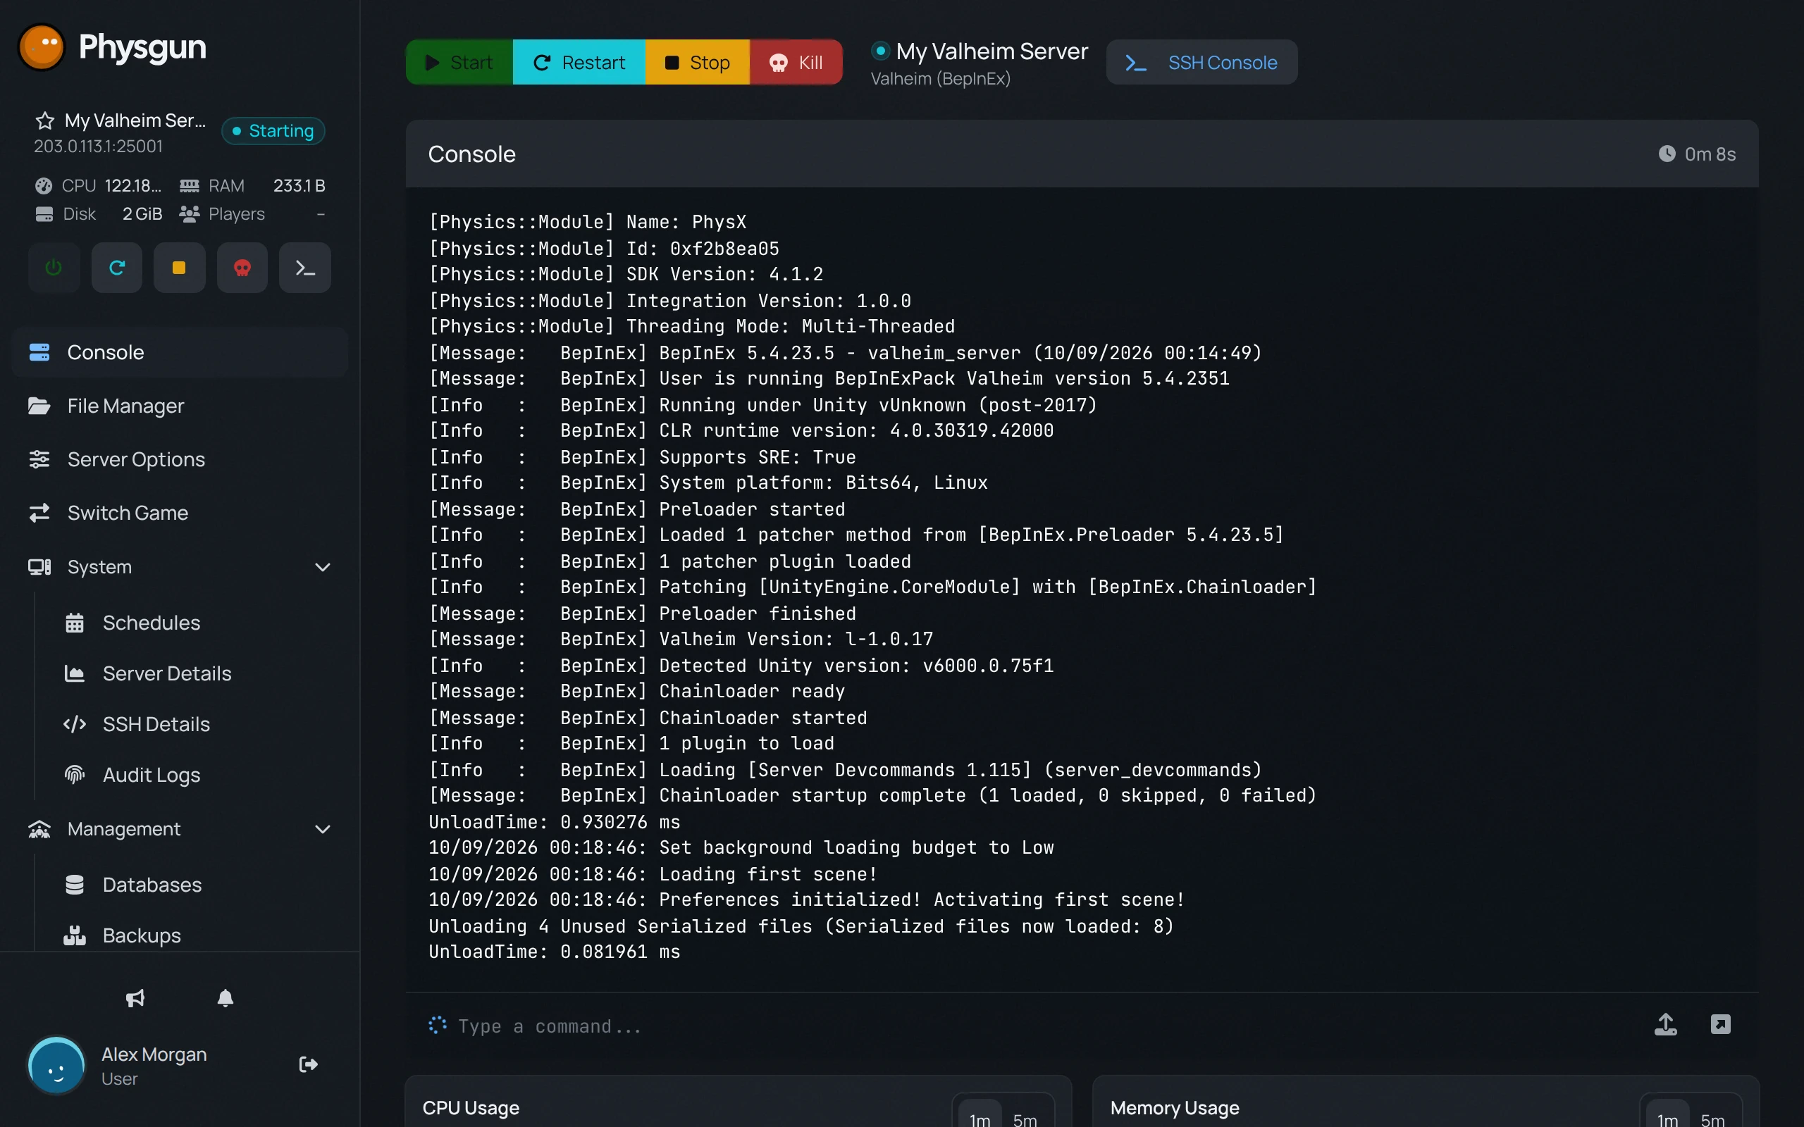Click Alex Morgan's avatar image
The image size is (1804, 1127).
tap(56, 1066)
